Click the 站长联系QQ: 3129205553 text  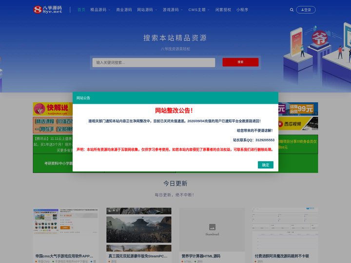[253, 140]
